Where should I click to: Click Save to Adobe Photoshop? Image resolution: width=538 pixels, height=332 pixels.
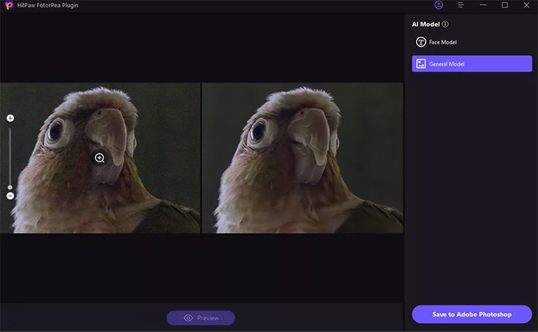tap(471, 314)
